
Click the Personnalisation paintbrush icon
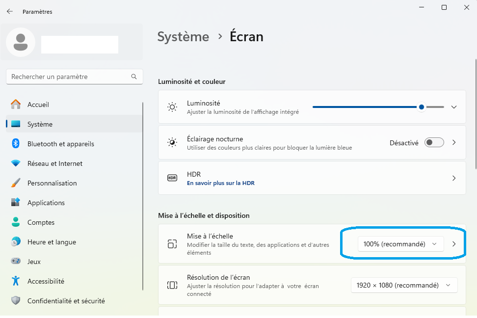click(x=16, y=183)
